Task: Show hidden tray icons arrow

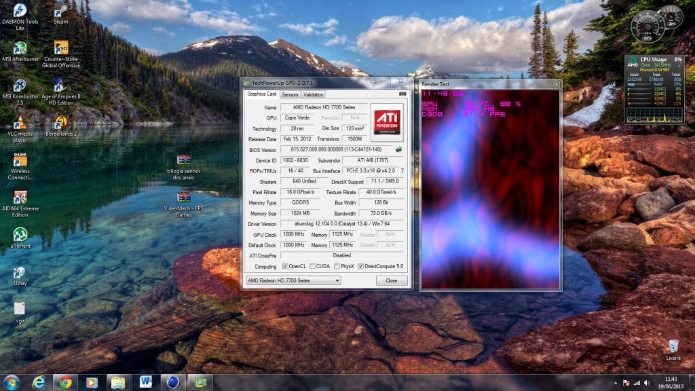Action: 615,383
